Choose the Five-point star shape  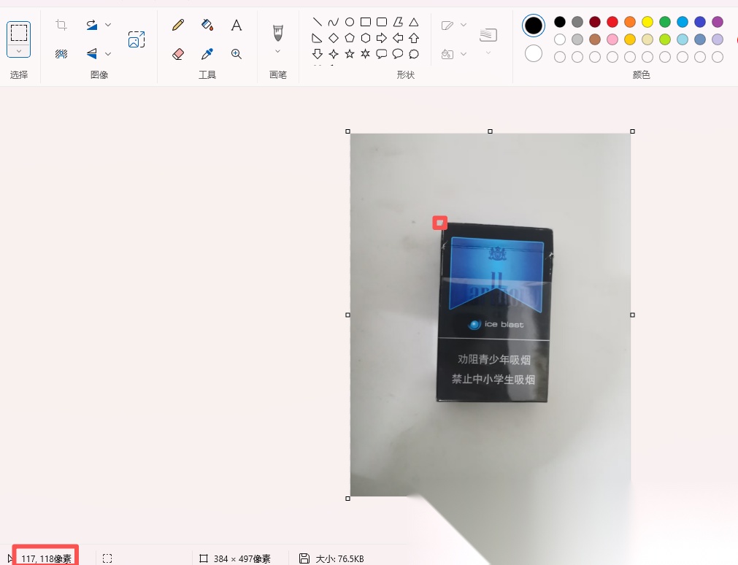[349, 54]
